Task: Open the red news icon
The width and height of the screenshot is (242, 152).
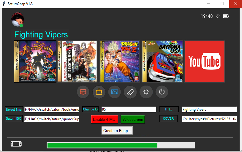Action: click(83, 92)
